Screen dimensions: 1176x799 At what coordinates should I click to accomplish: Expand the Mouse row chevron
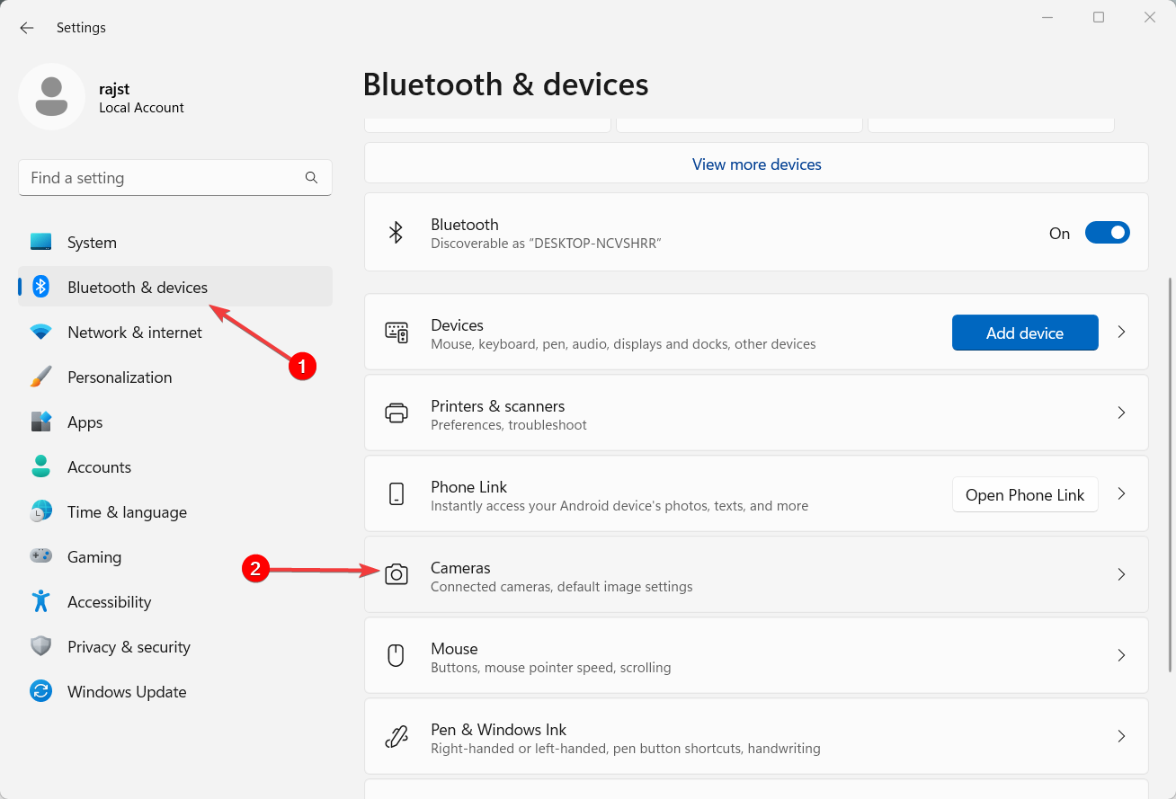click(x=1121, y=655)
